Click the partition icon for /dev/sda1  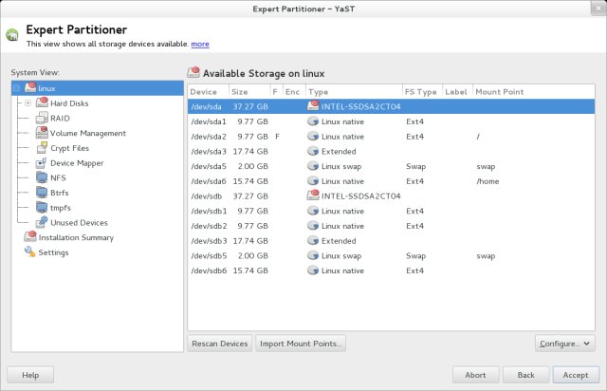coord(313,121)
